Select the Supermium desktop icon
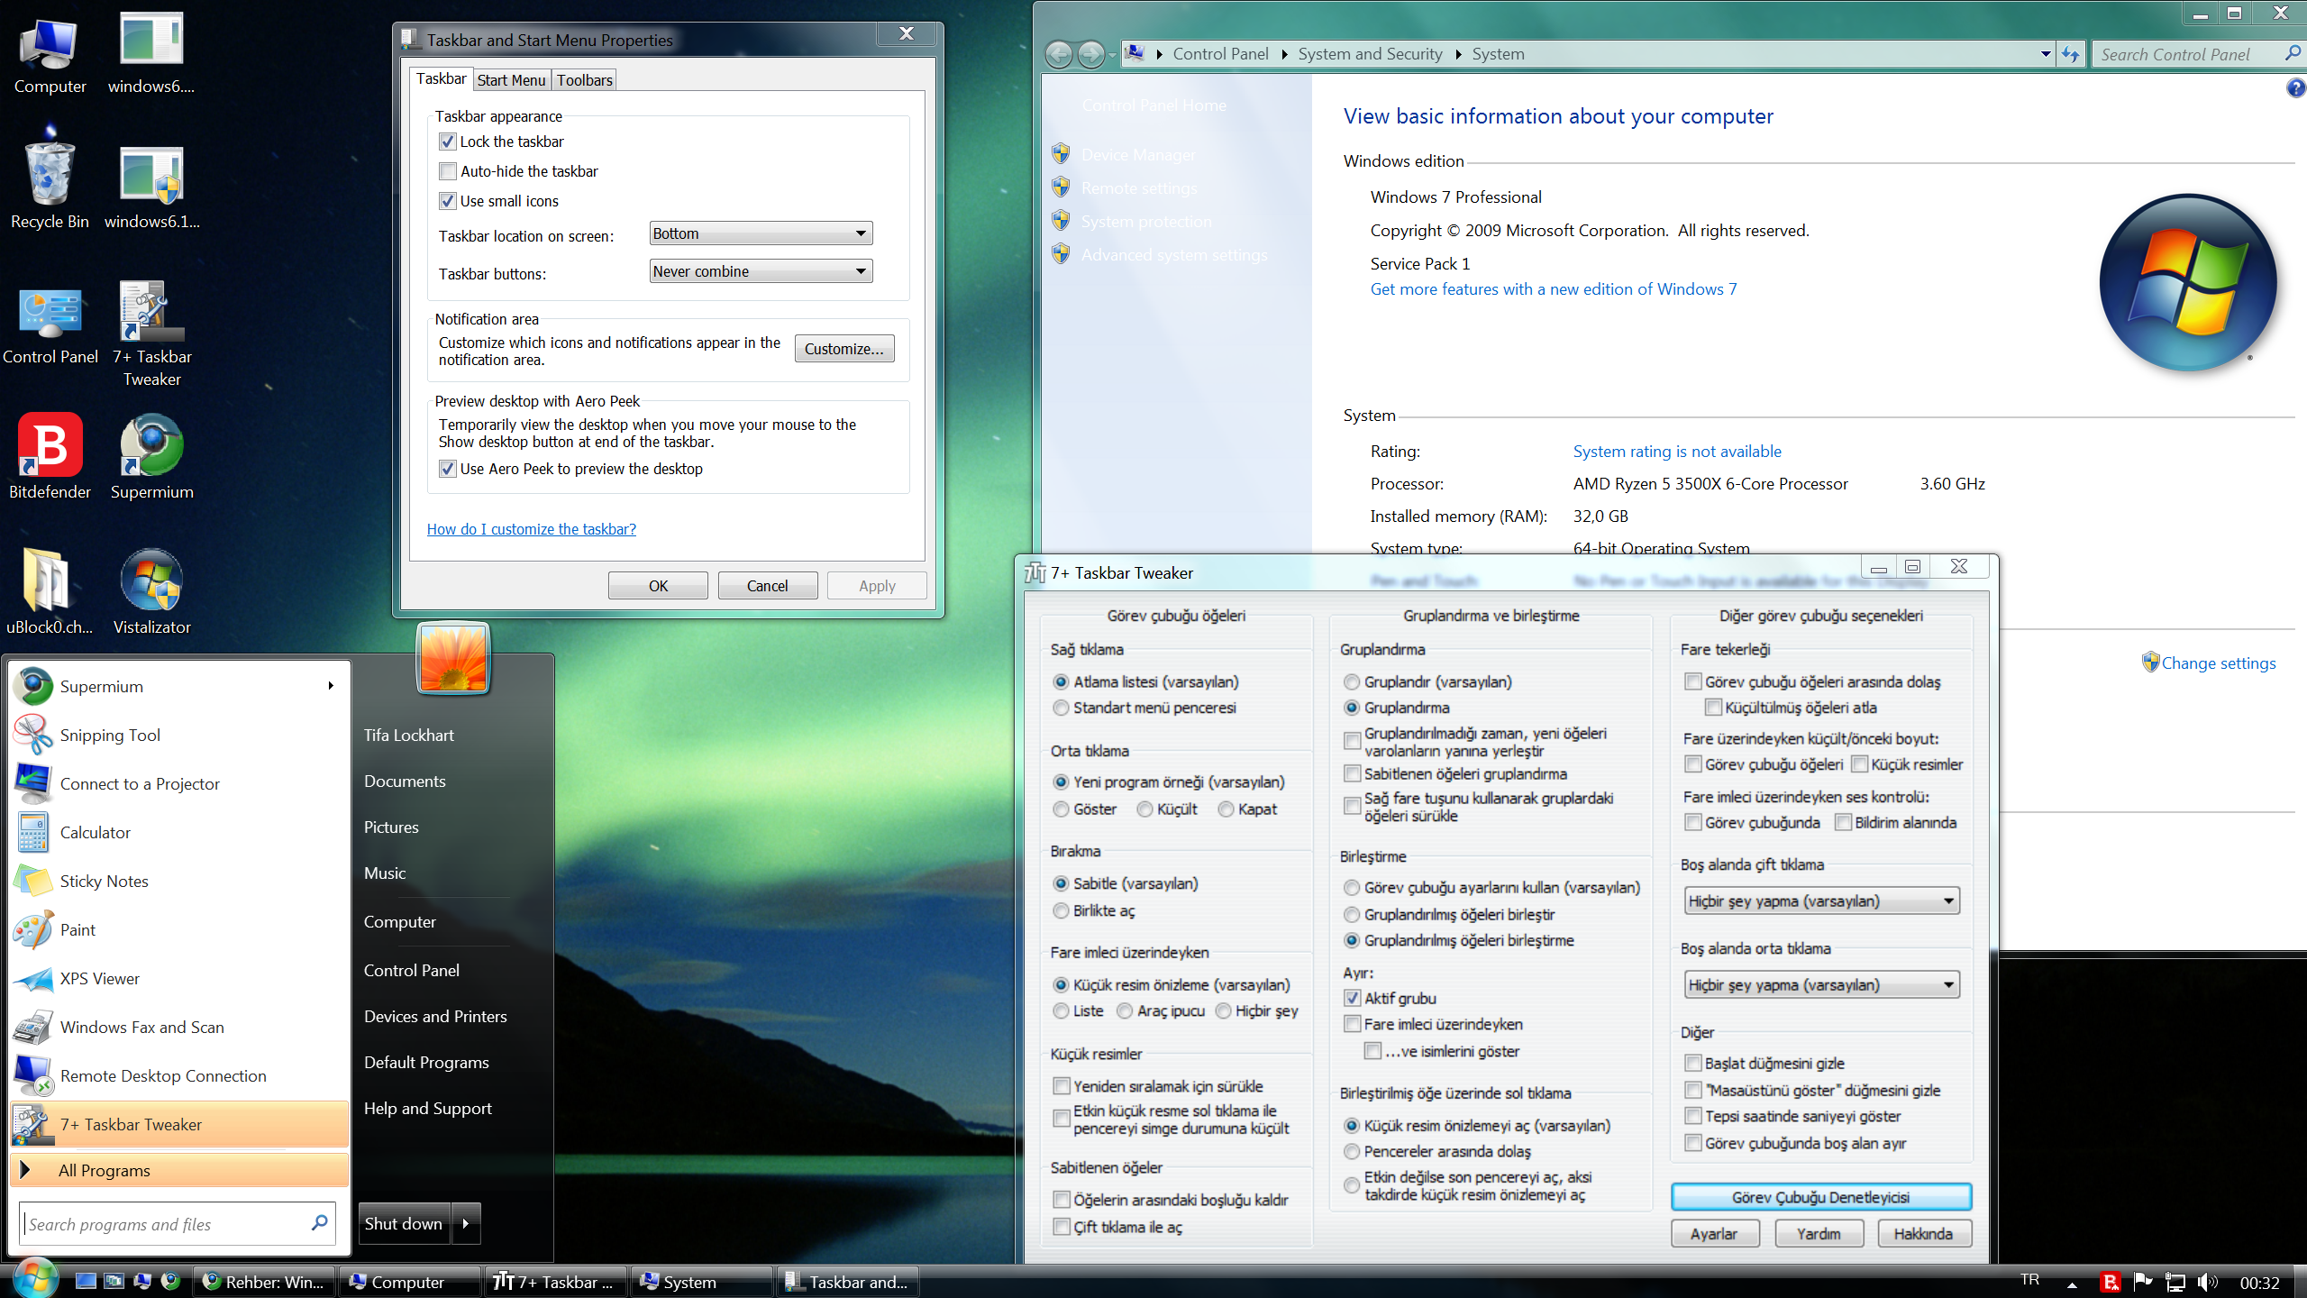This screenshot has width=2307, height=1298. 151,456
